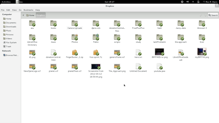The height and width of the screenshot is (123, 219).
Task: Open the Go menu
Action: click(20, 10)
